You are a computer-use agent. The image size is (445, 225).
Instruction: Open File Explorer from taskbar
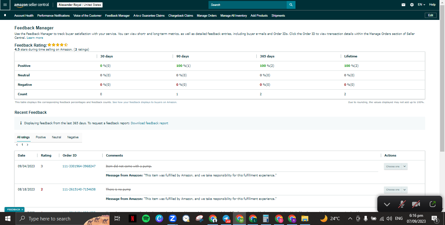[305, 218]
